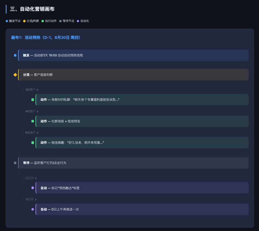The width and height of the screenshot is (259, 231).
Task: Click the gray dot beside the 等待 node
Action: click(15, 163)
